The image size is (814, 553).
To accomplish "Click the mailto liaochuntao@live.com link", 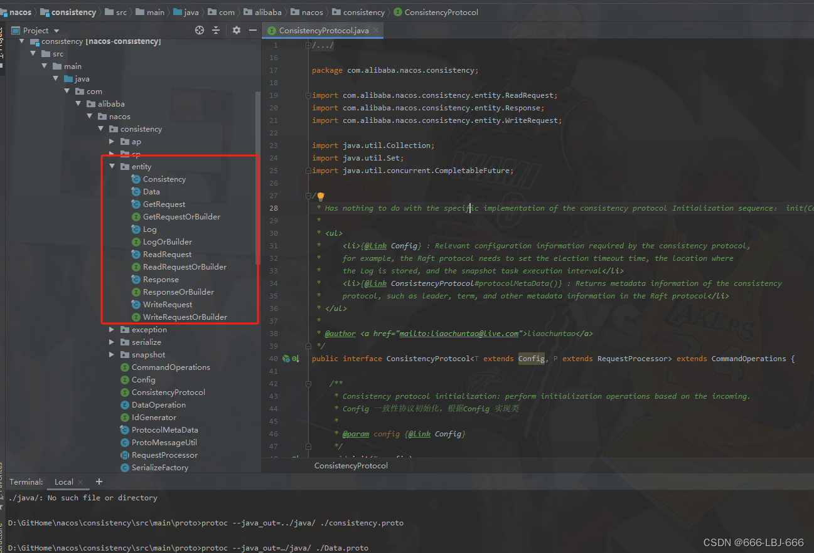I will pyautogui.click(x=459, y=334).
